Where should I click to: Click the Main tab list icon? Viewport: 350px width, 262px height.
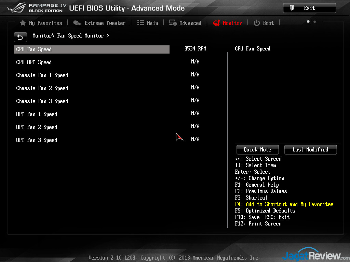coord(140,23)
